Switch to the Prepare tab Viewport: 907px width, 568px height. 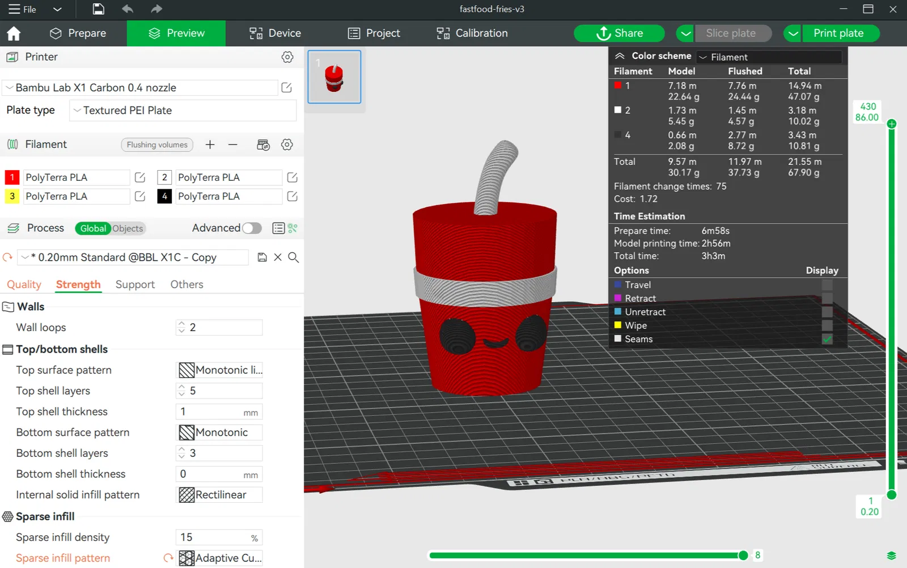[78, 33]
